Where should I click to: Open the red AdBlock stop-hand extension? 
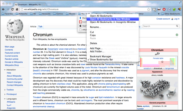[164, 9]
